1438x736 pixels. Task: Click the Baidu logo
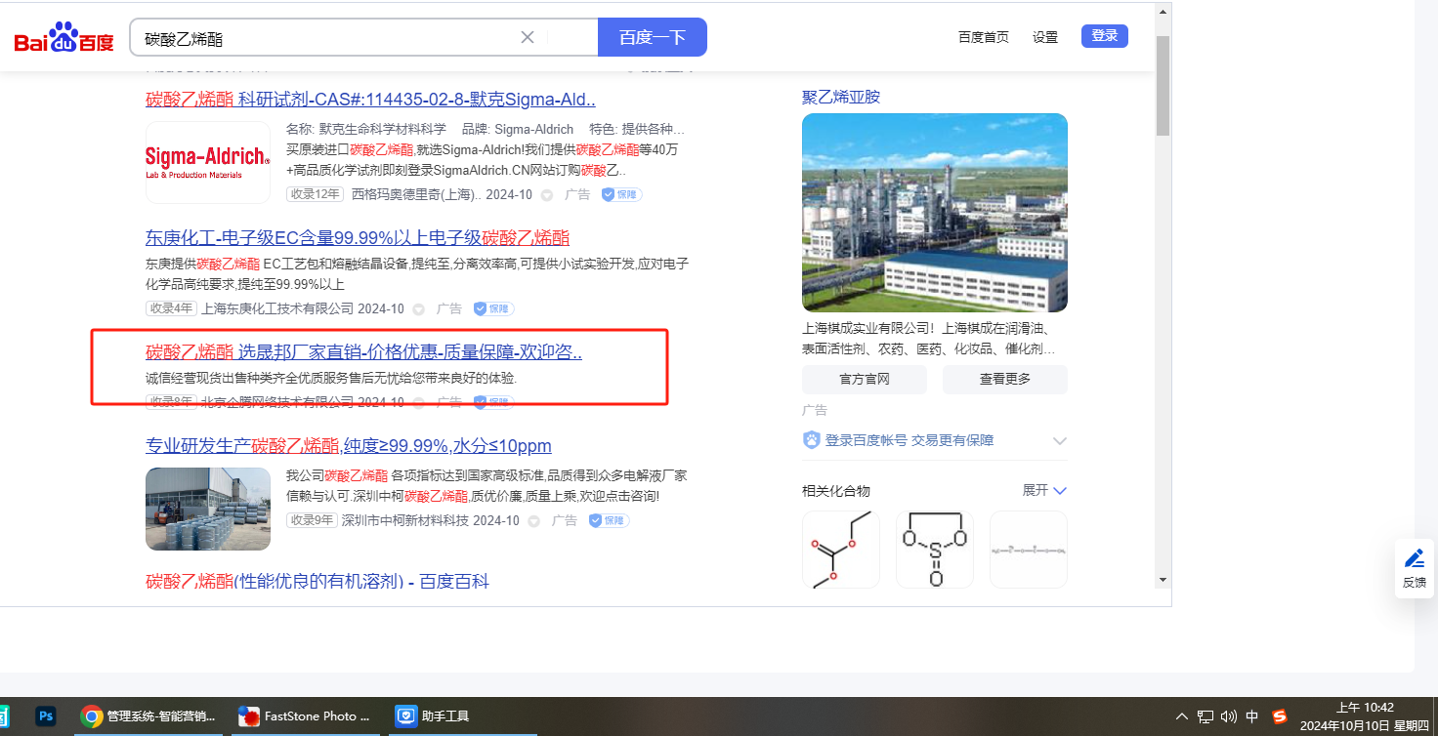63,38
